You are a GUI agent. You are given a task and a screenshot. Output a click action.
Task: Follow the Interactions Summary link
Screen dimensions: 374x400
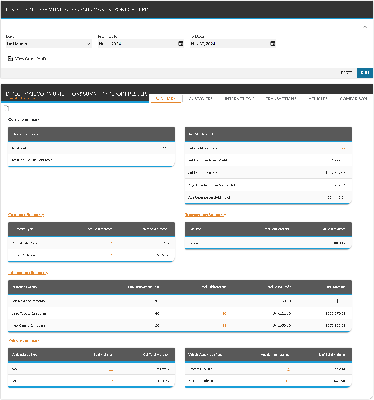point(28,273)
